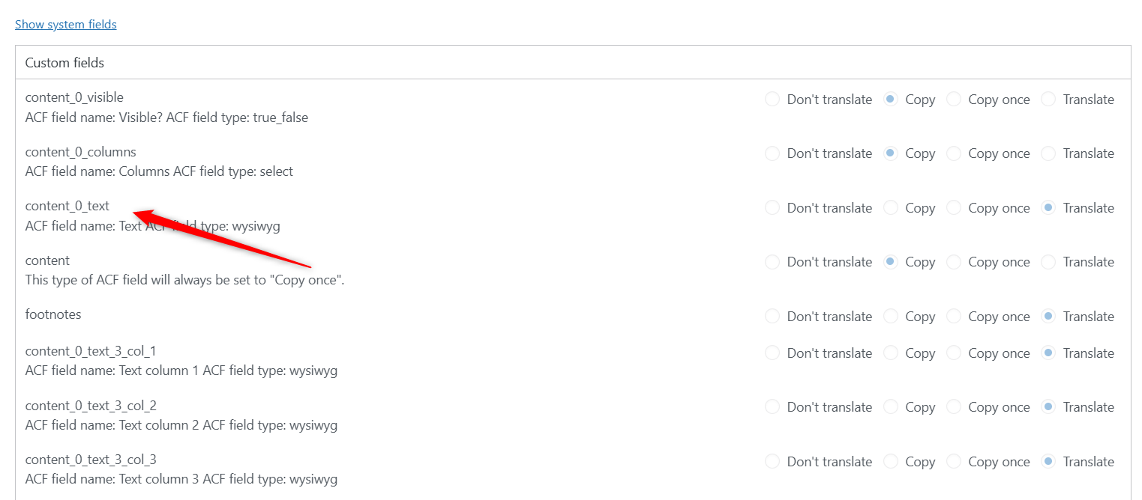Open the Show system fields link
Screen dimensions: 1142x500
[x=66, y=25]
